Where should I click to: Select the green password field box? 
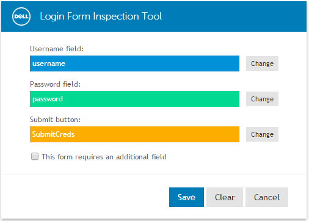(134, 99)
